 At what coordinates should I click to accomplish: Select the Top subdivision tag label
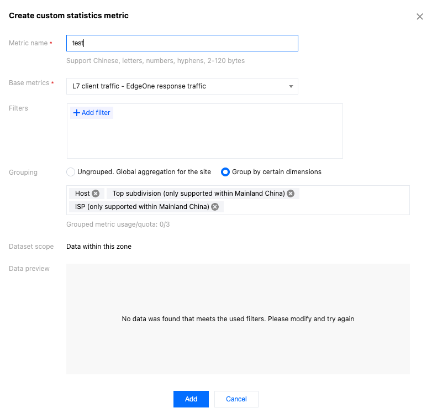click(198, 194)
